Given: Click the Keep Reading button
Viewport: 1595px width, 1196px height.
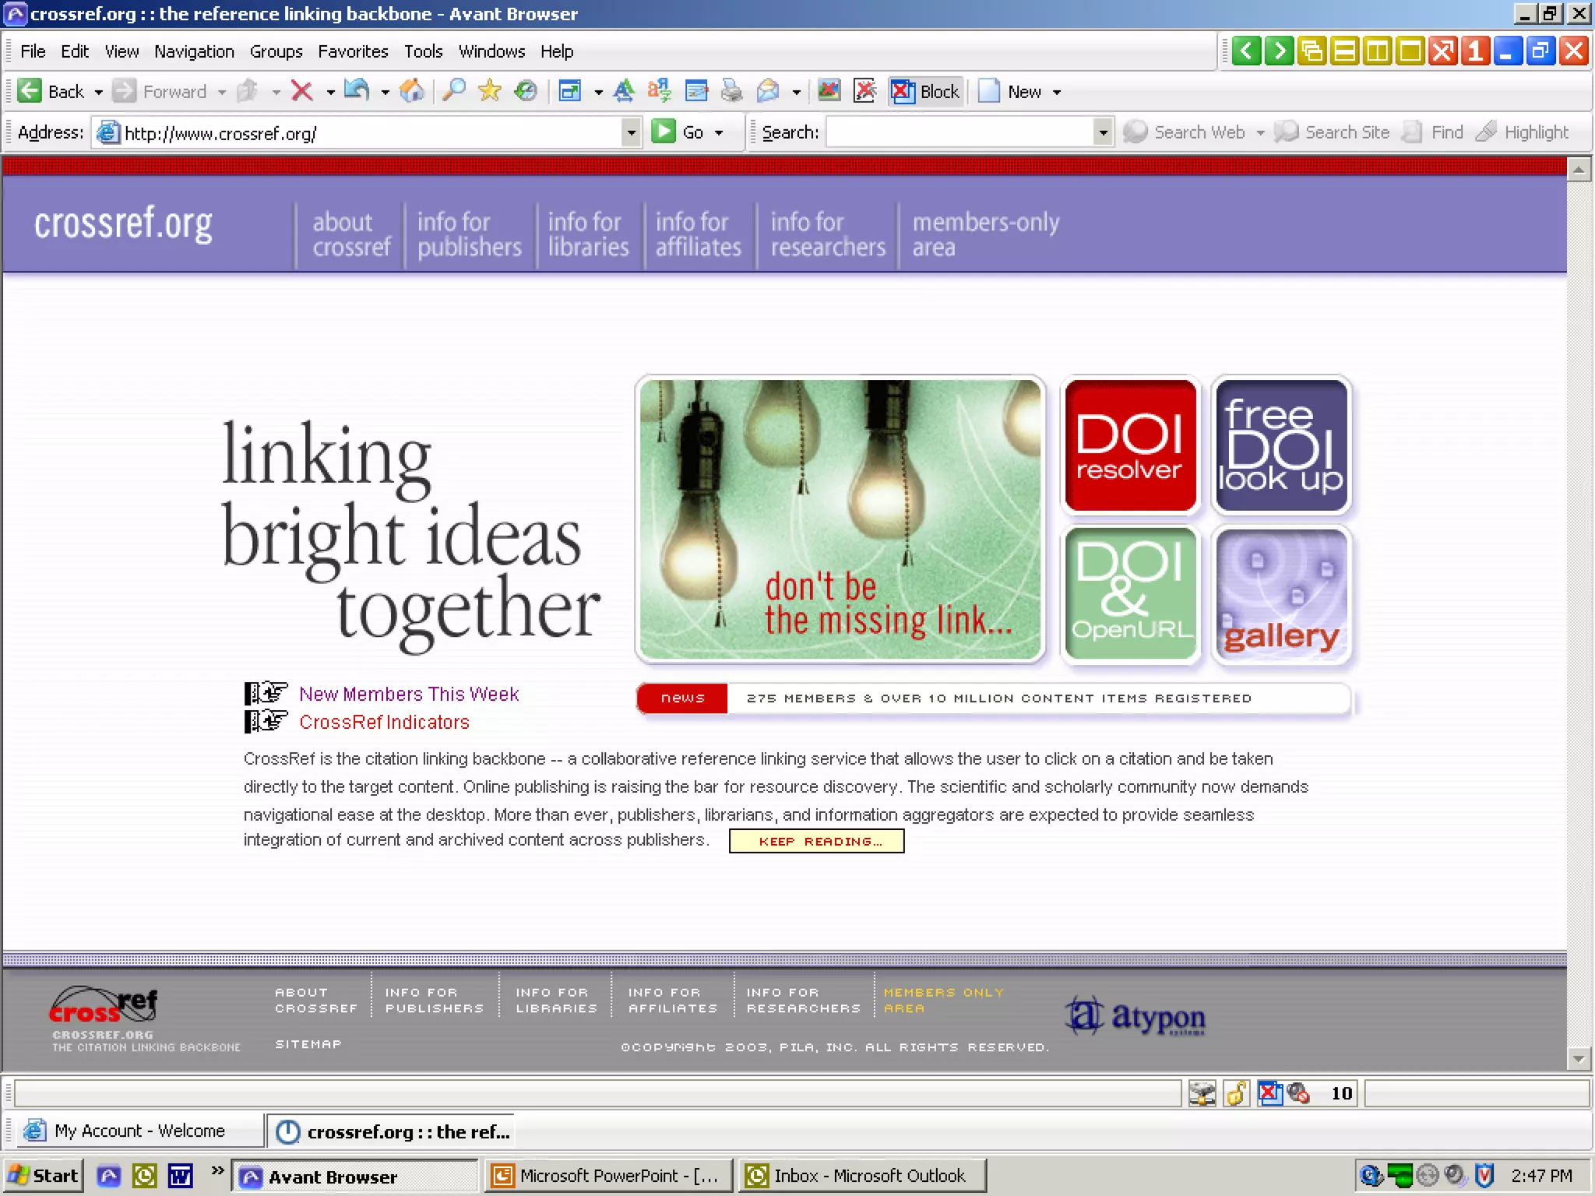Looking at the screenshot, I should (x=816, y=841).
